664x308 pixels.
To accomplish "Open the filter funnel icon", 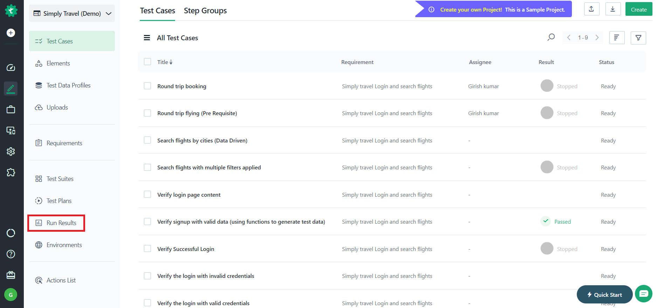I will click(638, 38).
